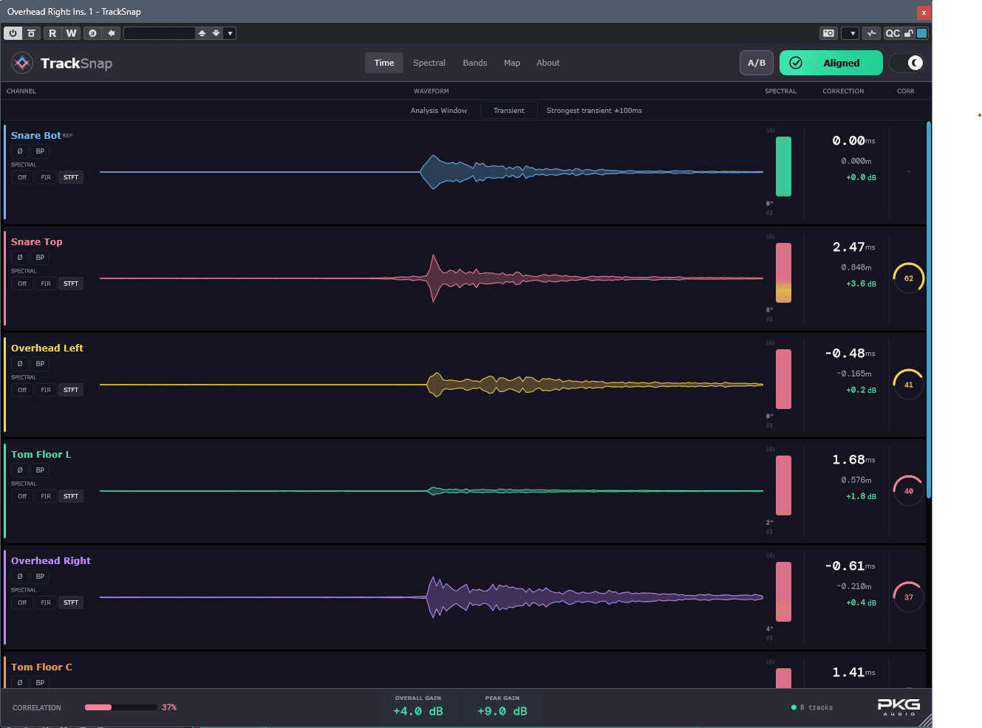This screenshot has width=982, height=728.
Task: Open the preset management dropdown arrow
Action: point(230,33)
